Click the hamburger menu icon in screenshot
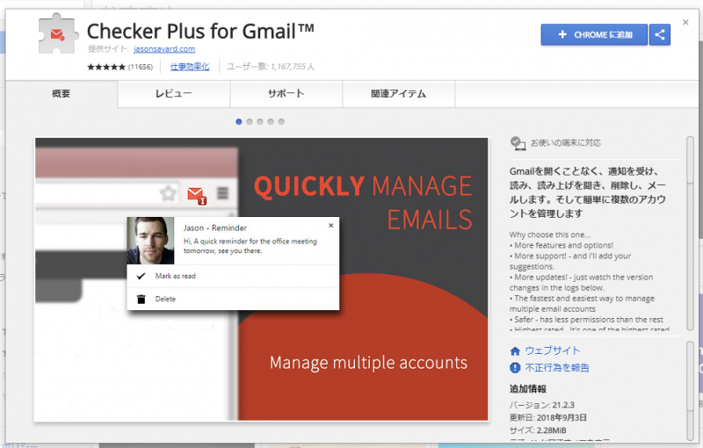Viewport: 703px width, 448px height. point(223,193)
